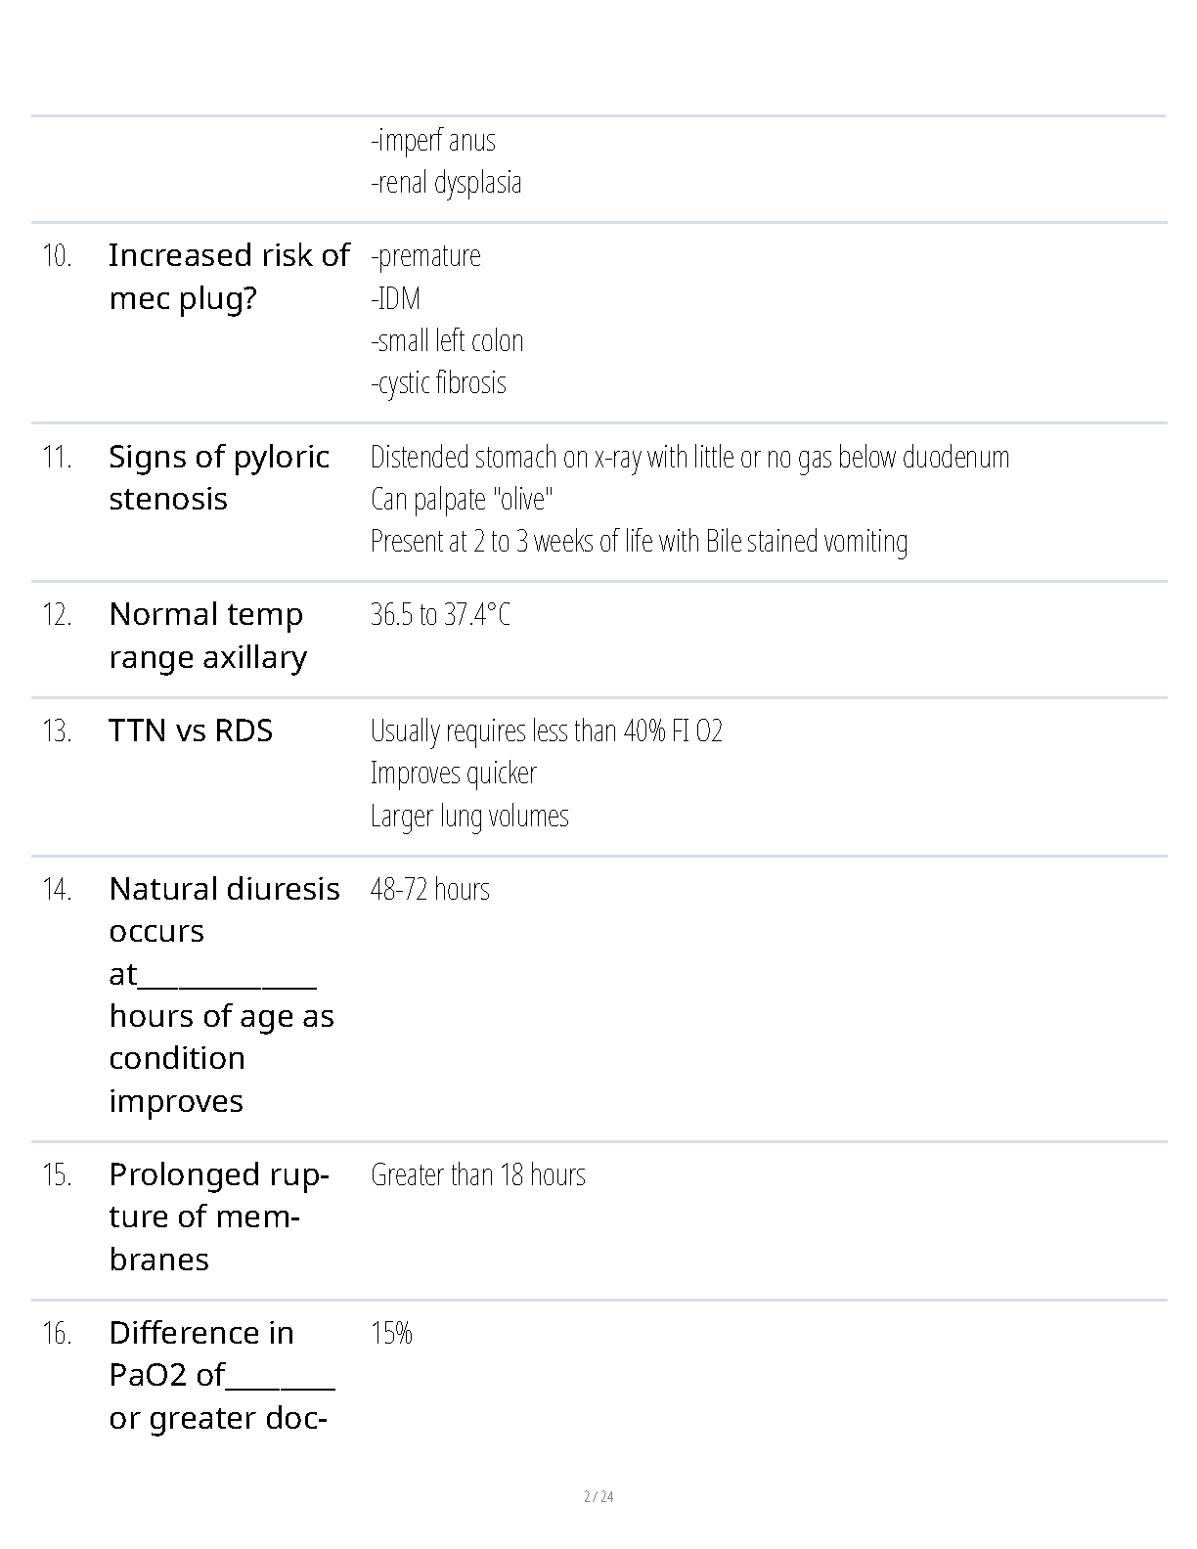Click the '-cystic fibrosis' line
This screenshot has width=1197, height=1549.
pos(438,382)
